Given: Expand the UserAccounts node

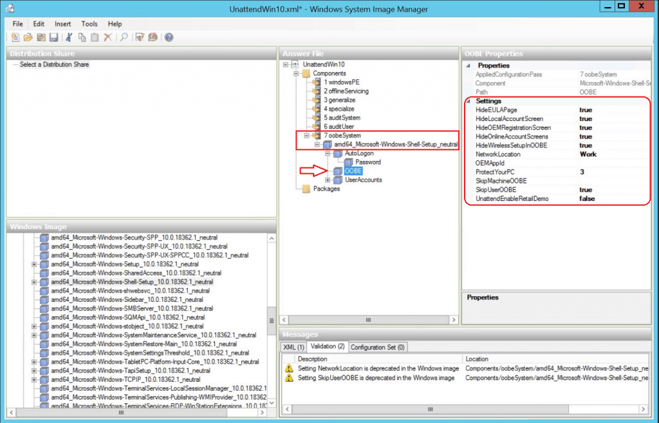Looking at the screenshot, I should click(328, 180).
